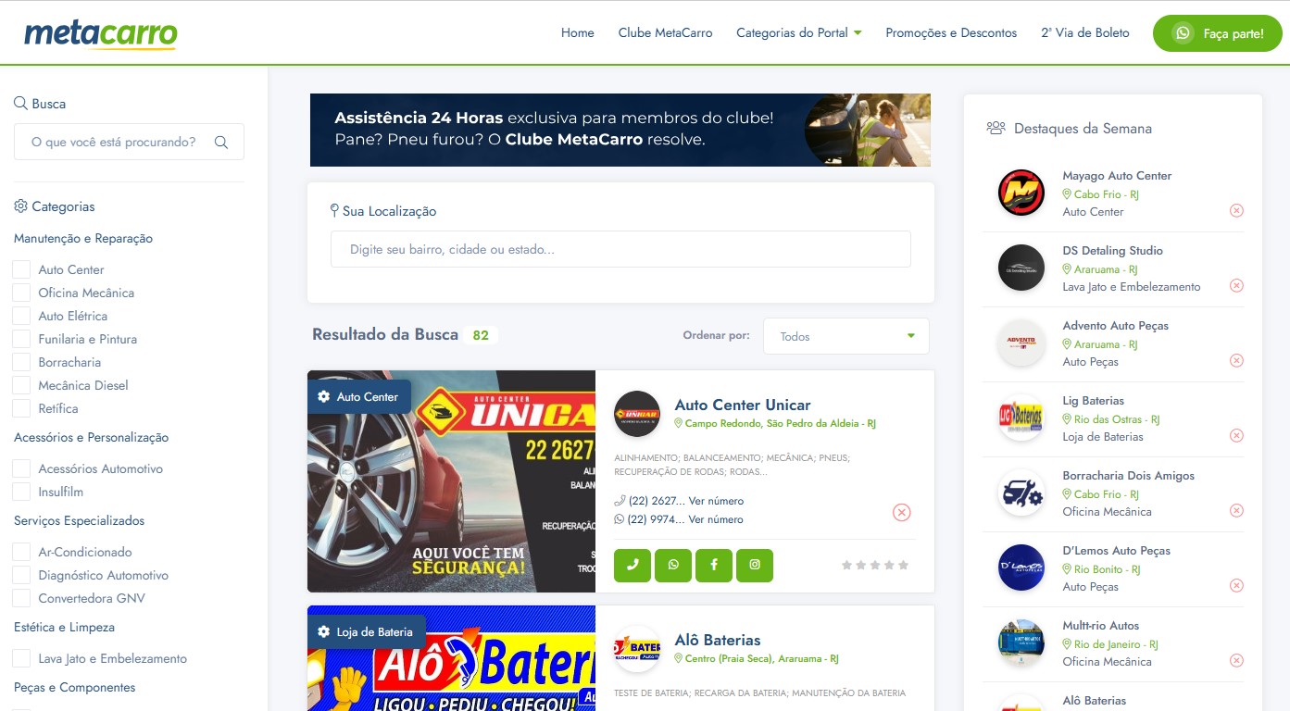Open Auto Center Unicar Facebook button

coord(714,565)
